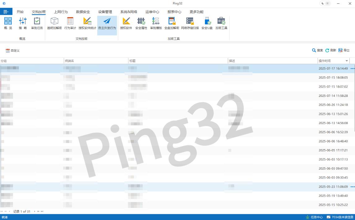Switch to the 报表中心 ribbon tab
The height and width of the screenshot is (220, 355).
point(174,12)
